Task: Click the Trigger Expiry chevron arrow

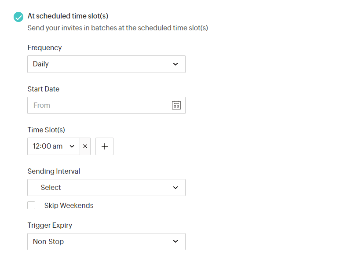Action: tap(176, 241)
